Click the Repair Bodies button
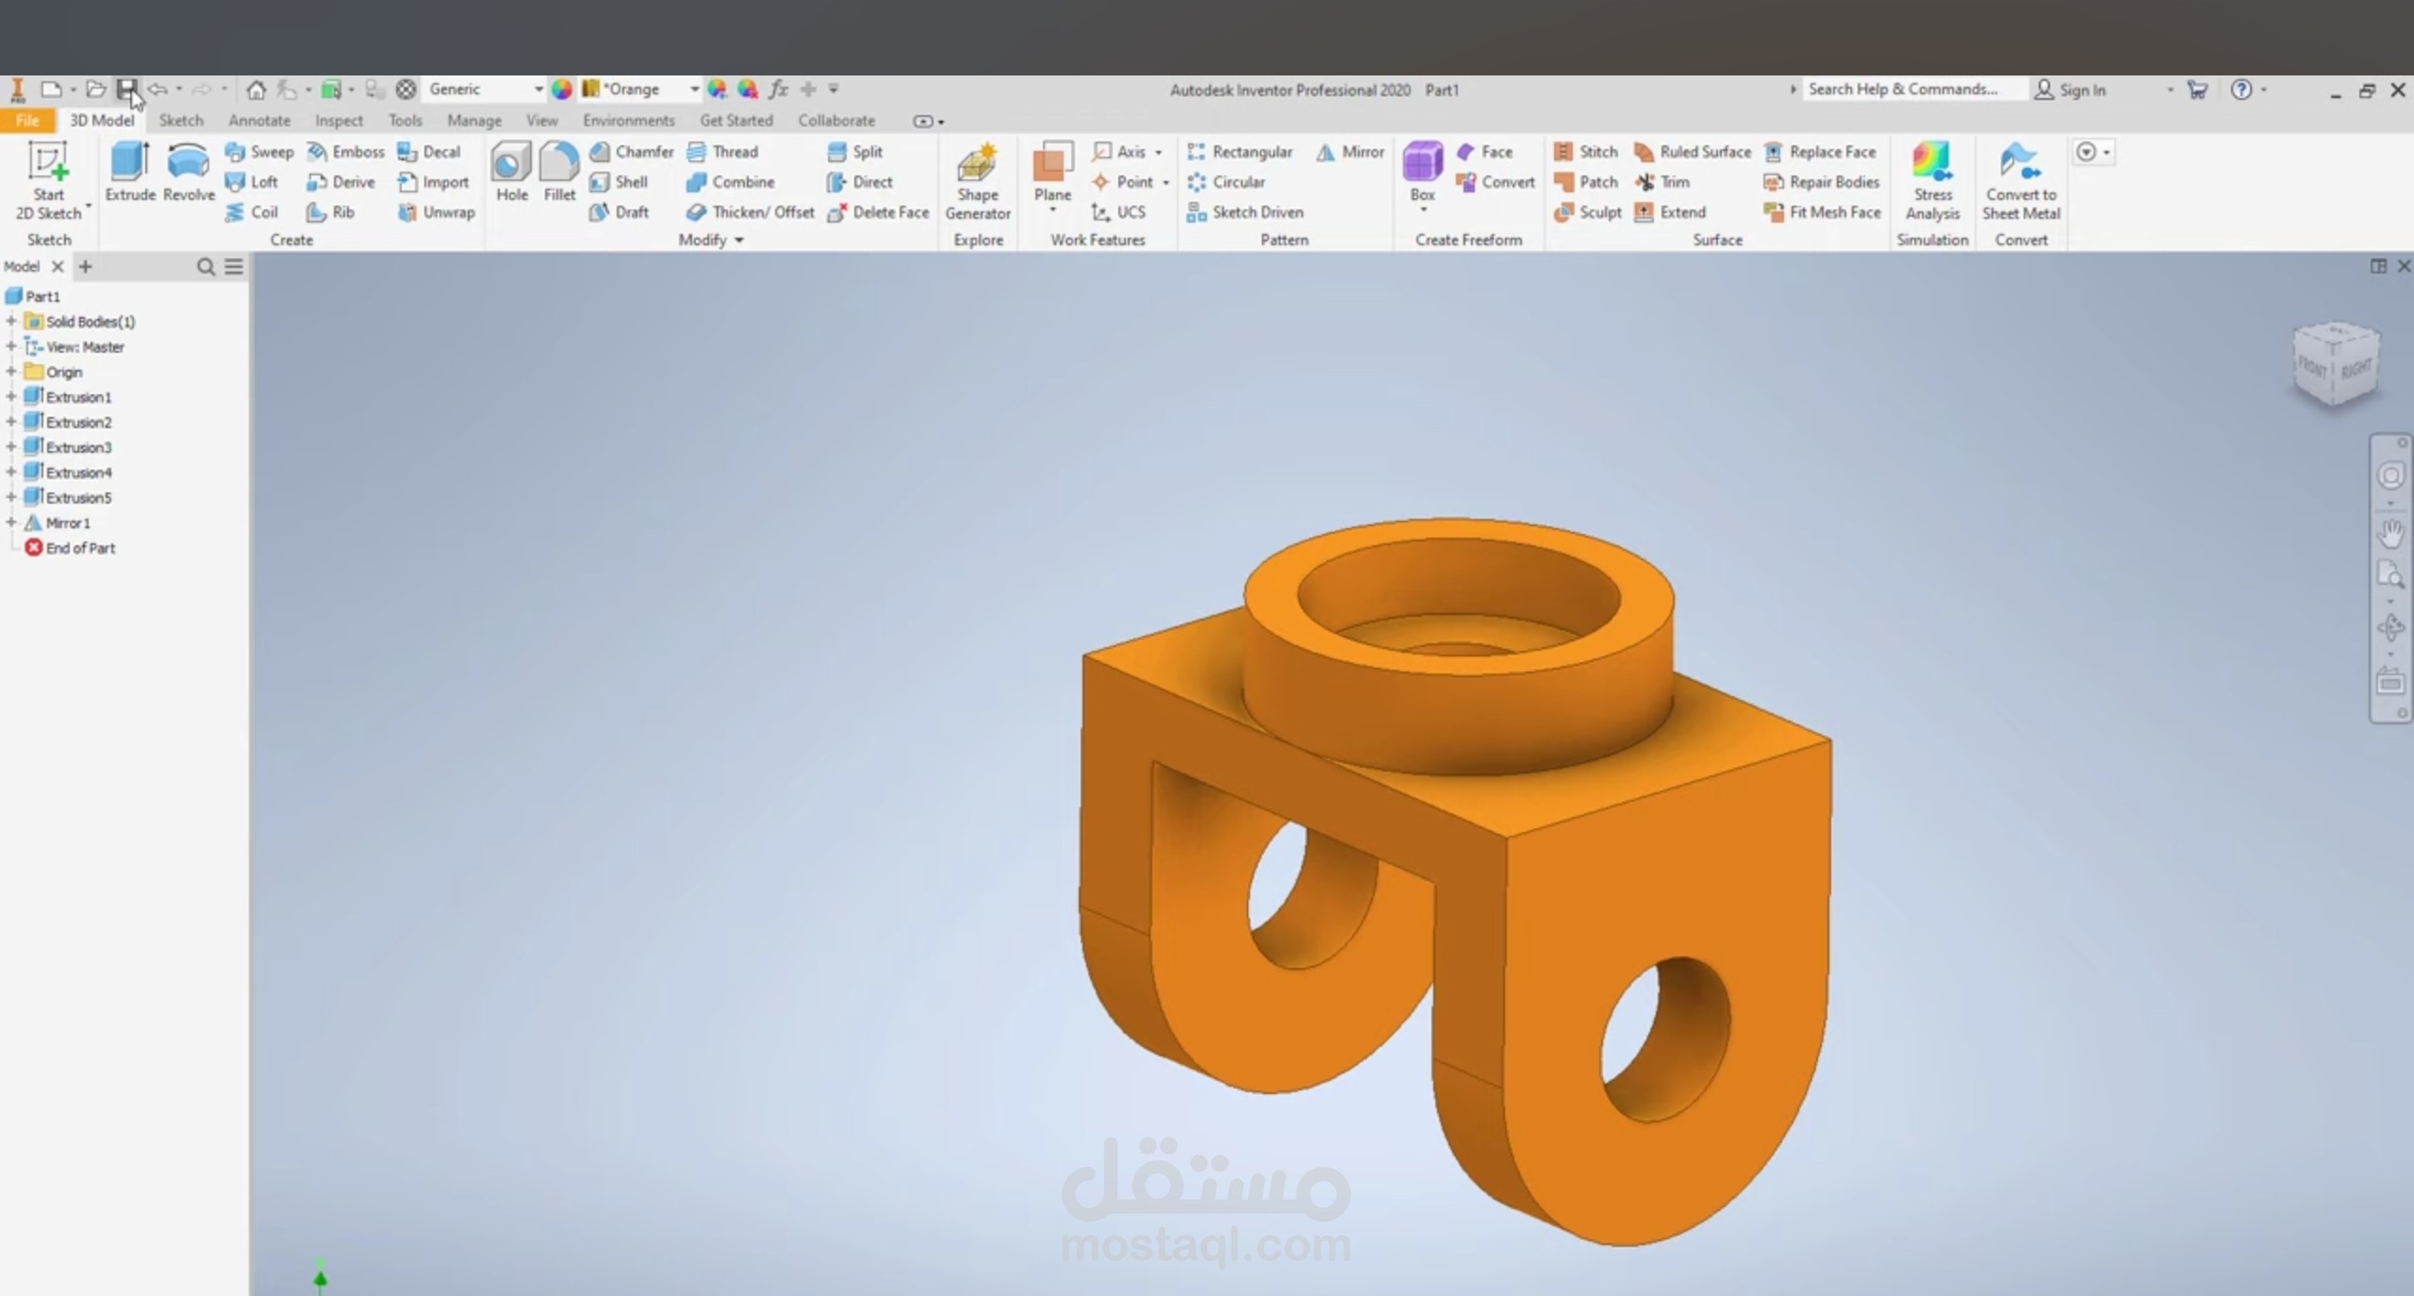The width and height of the screenshot is (2414, 1296). 1822,182
